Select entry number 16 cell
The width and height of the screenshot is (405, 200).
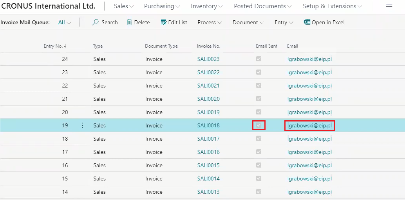65,165
